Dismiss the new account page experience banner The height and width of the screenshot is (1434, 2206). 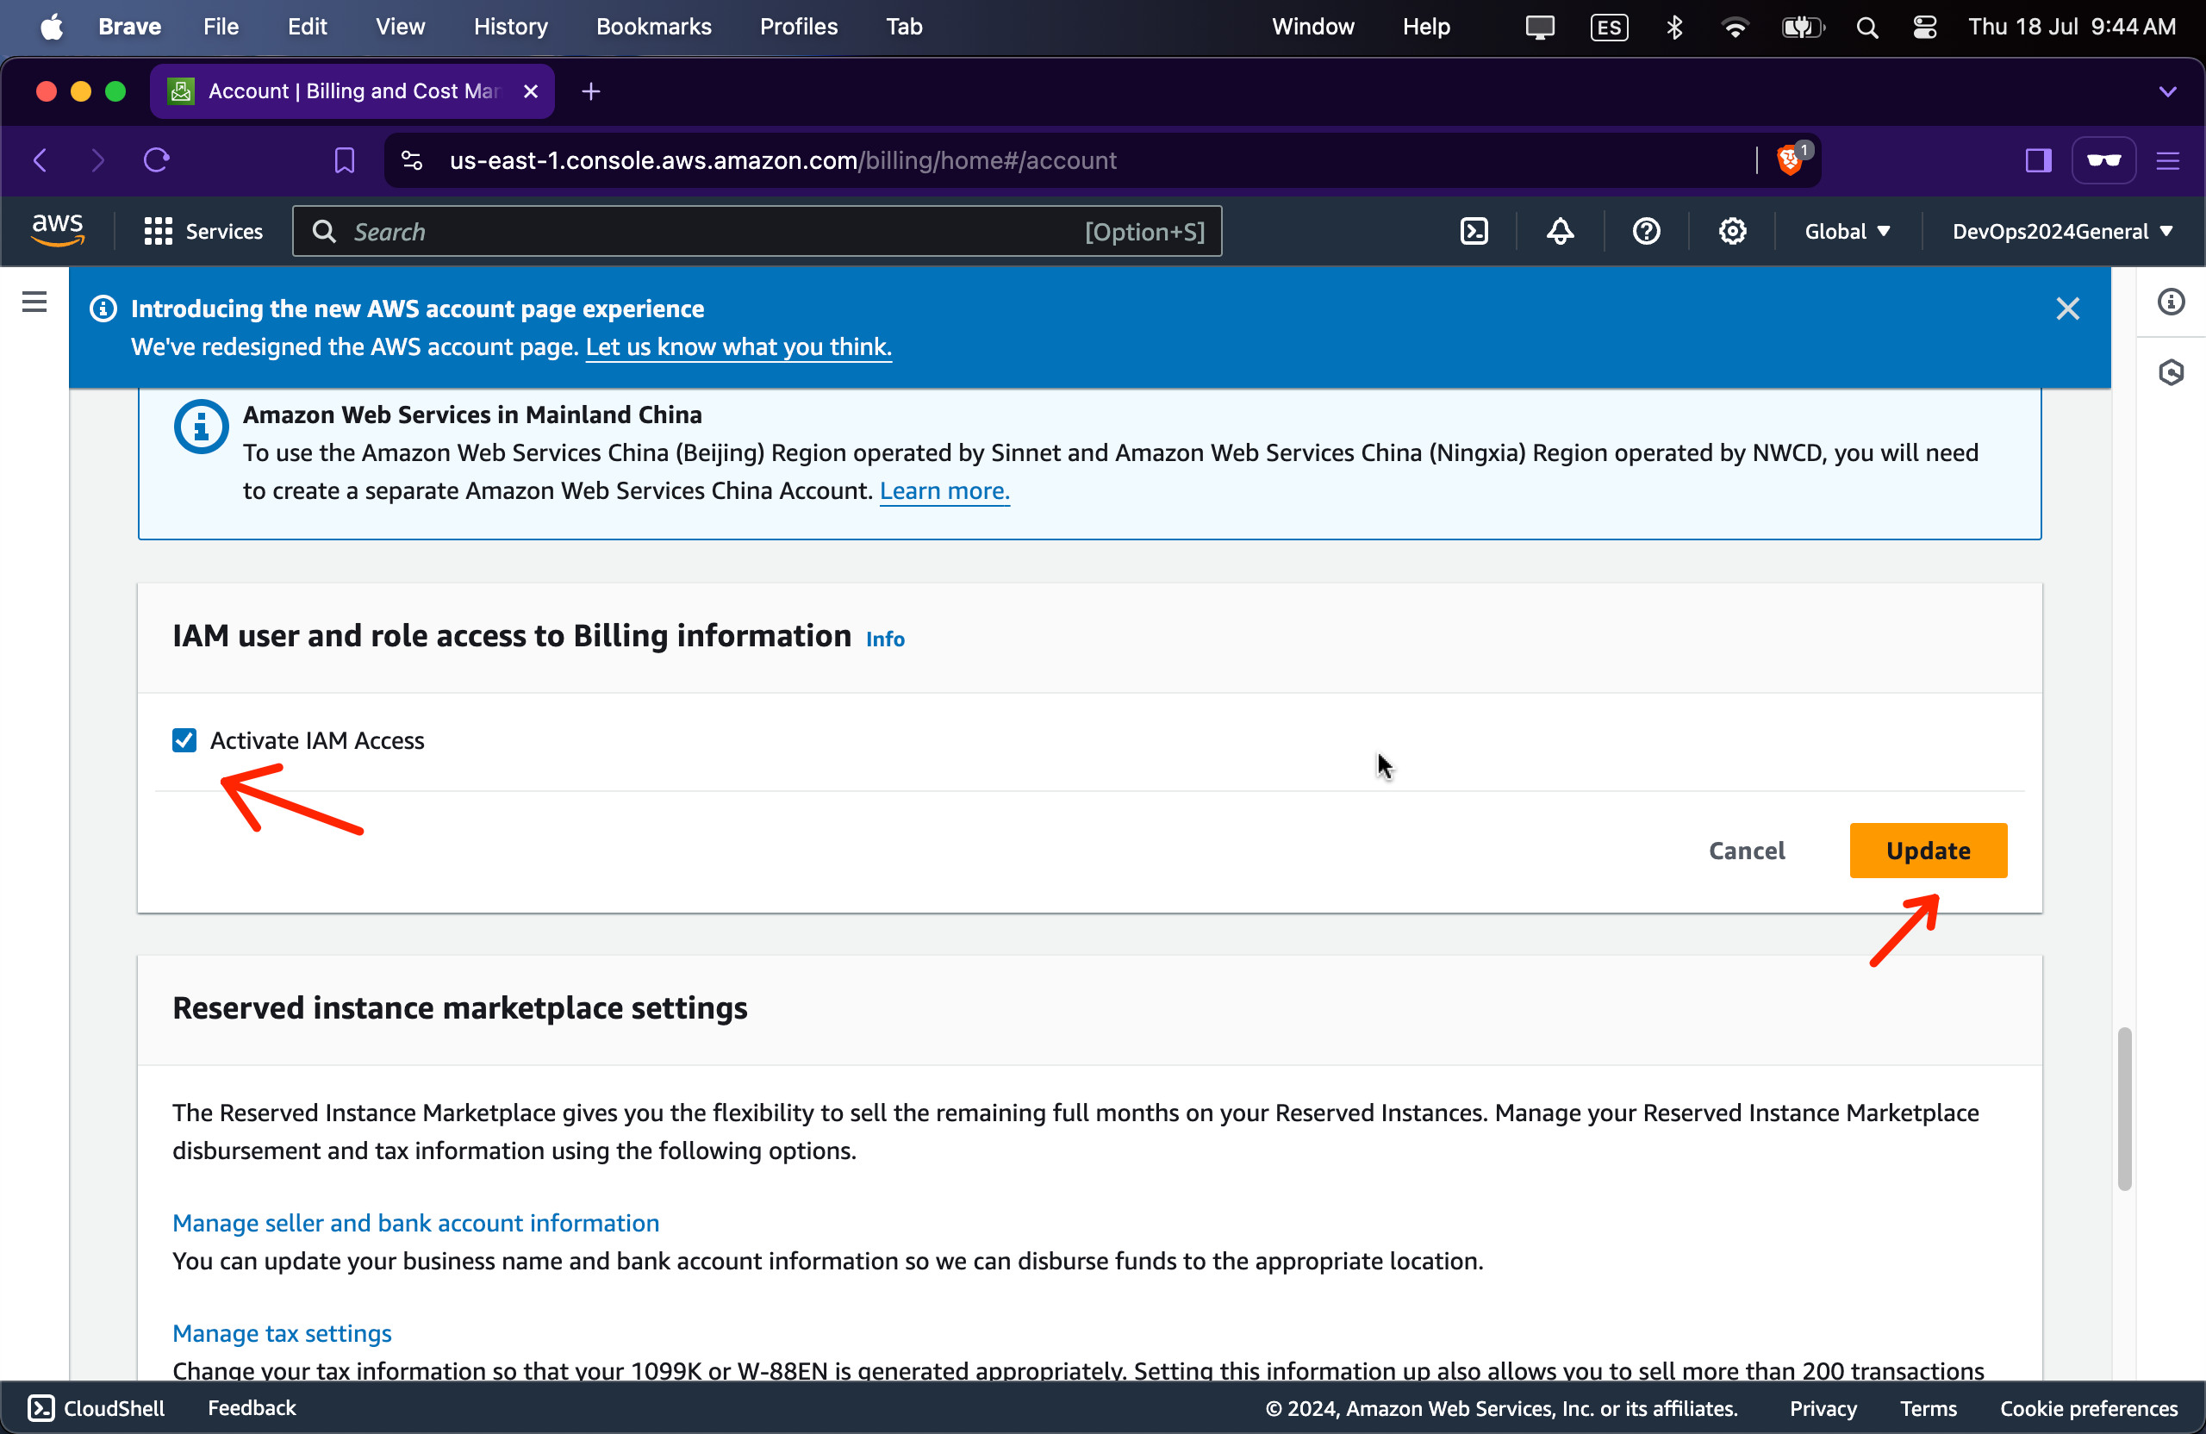2067,309
